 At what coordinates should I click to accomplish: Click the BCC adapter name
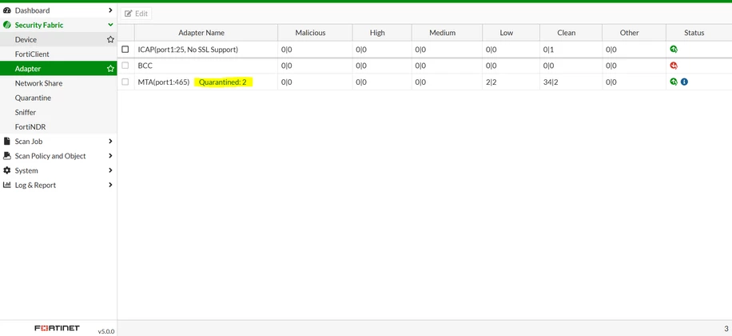pos(145,66)
